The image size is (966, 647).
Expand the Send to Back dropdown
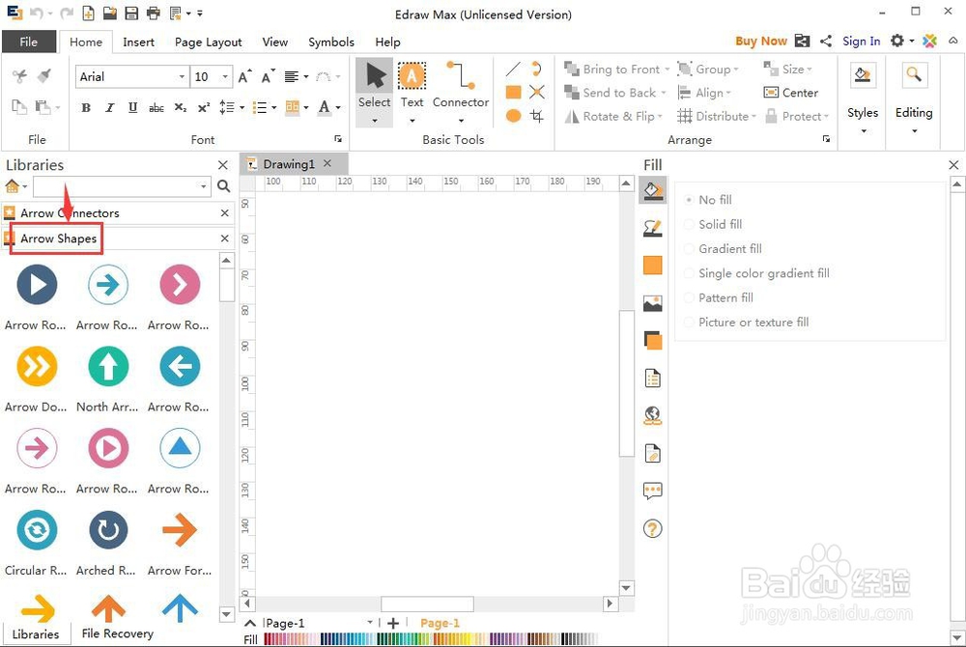tap(664, 93)
